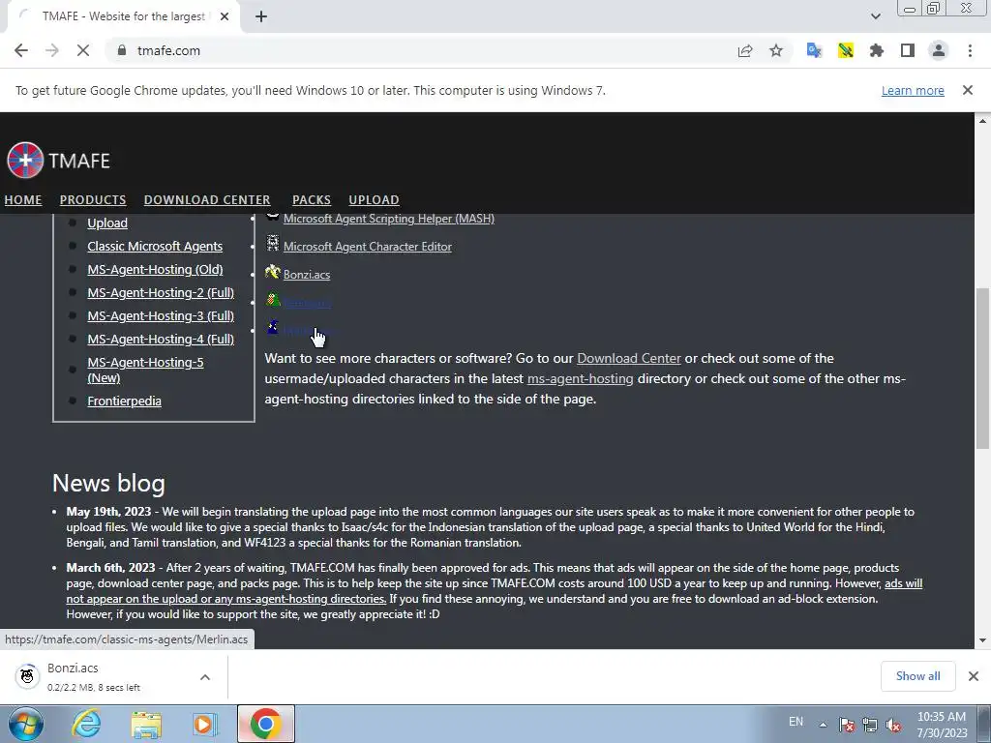Click the Bonzi.acs download link

[307, 274]
